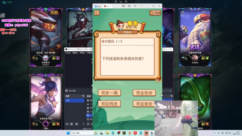This screenshot has width=242, height=136.
Task: Open Microsoft Edge from the taskbar
Action: [113, 133]
